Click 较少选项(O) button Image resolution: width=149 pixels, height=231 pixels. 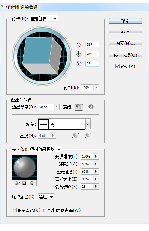click(x=126, y=55)
